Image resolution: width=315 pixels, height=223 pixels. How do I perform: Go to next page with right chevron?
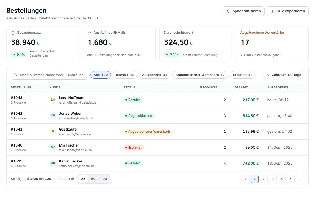pyautogui.click(x=300, y=179)
